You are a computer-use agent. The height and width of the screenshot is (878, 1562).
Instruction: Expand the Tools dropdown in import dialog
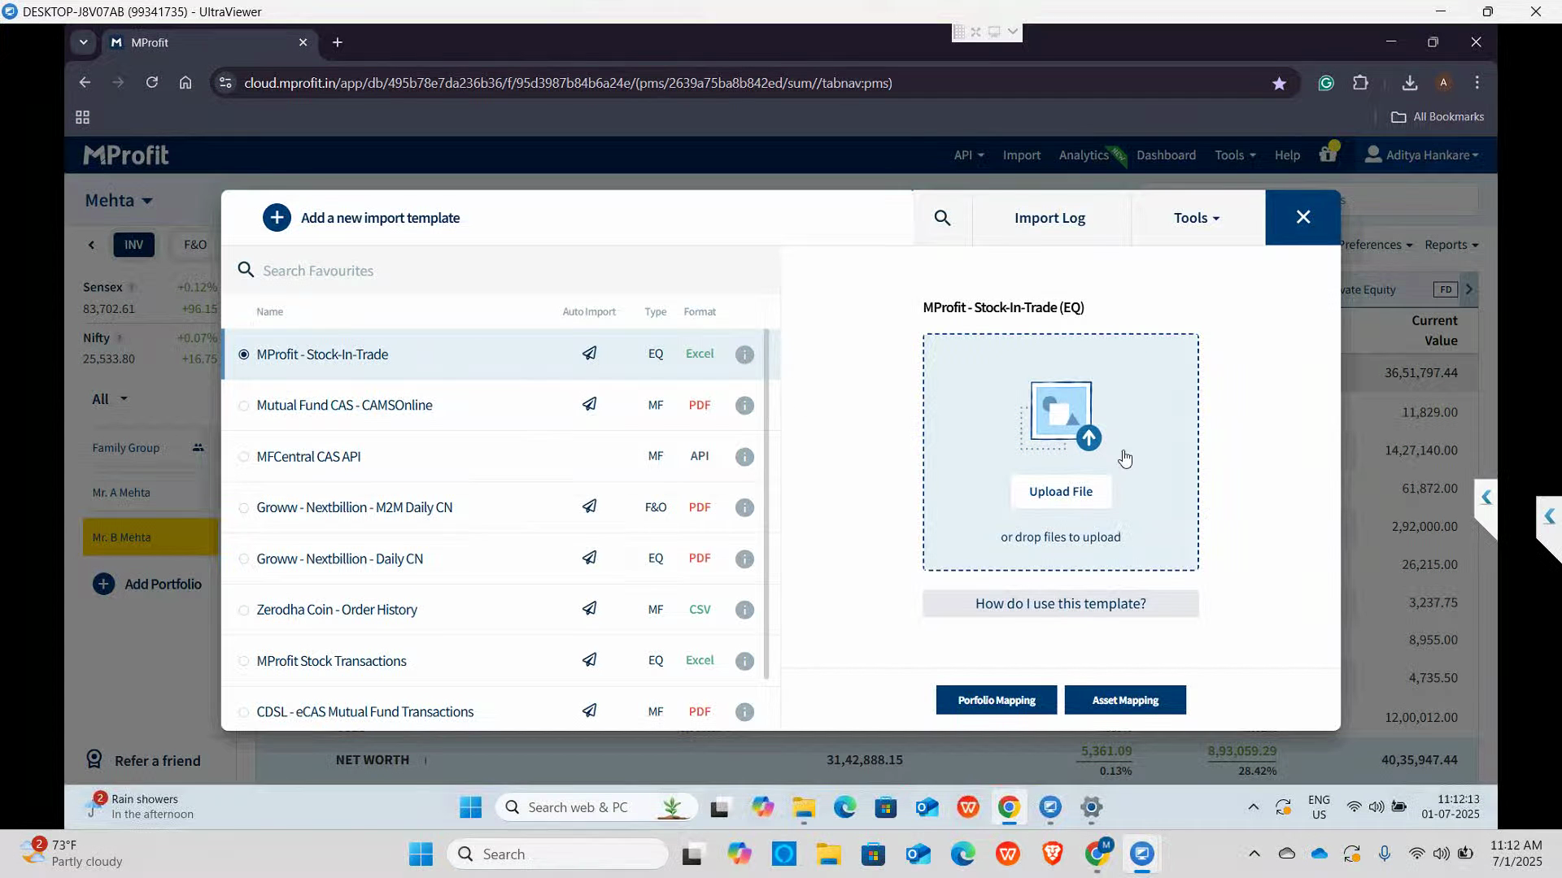coord(1197,218)
